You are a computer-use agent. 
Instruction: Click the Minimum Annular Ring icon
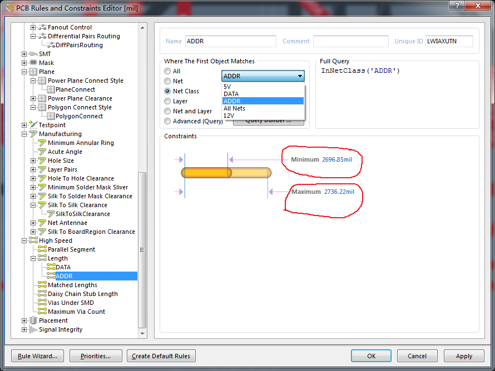pos(42,143)
